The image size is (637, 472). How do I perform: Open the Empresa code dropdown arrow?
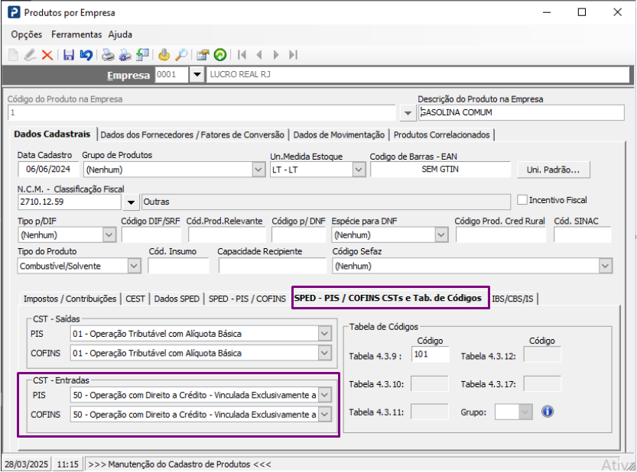197,75
